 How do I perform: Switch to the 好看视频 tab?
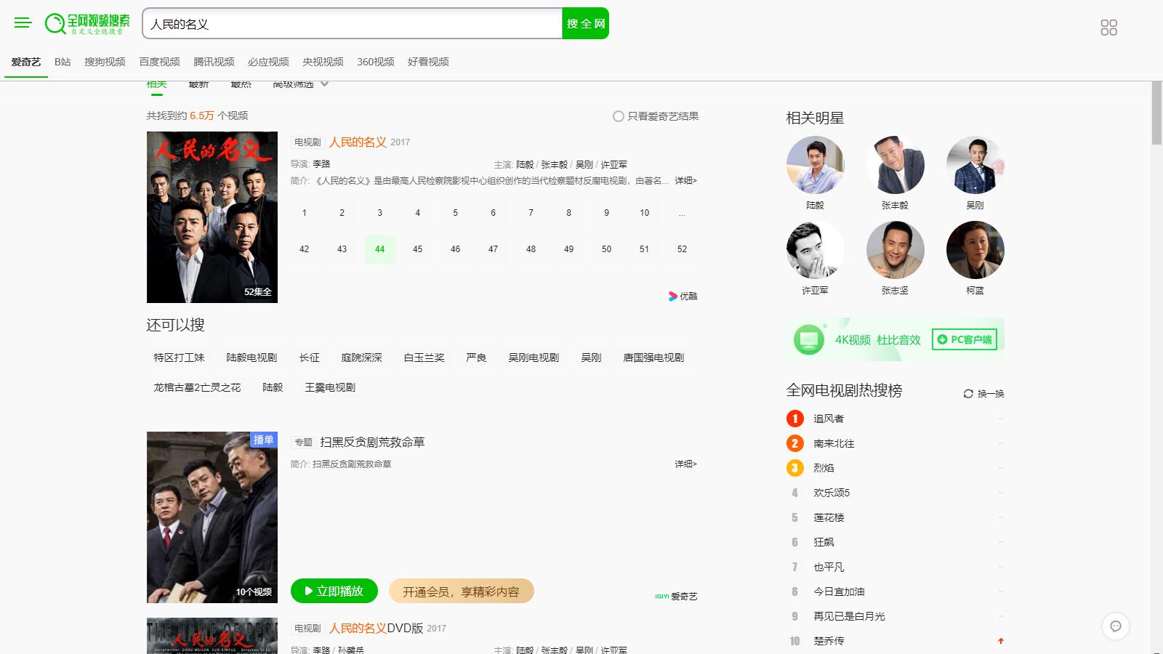[x=428, y=62]
